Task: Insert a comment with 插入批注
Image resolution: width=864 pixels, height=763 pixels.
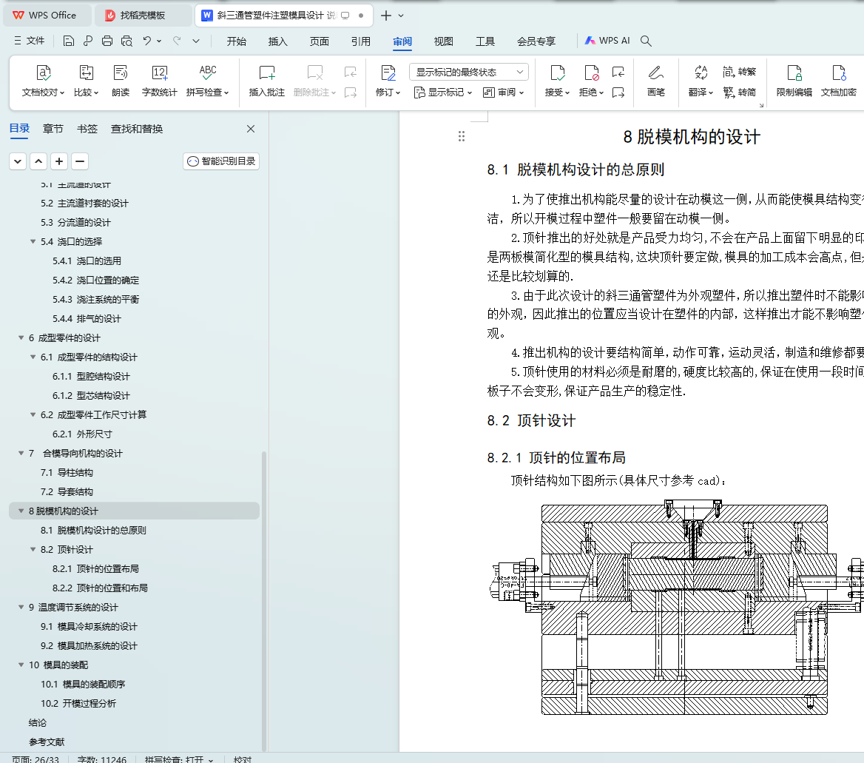Action: click(x=266, y=73)
